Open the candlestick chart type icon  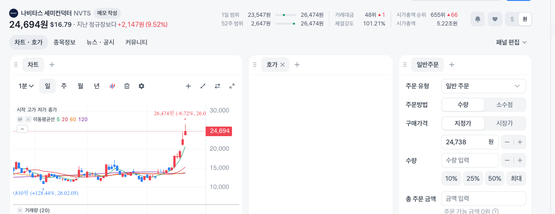pos(112,86)
